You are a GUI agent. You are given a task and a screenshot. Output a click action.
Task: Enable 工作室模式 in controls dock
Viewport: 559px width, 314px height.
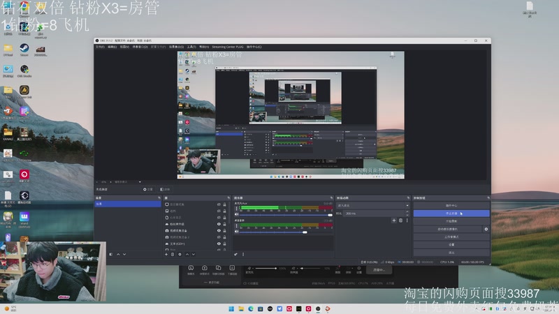point(451,237)
